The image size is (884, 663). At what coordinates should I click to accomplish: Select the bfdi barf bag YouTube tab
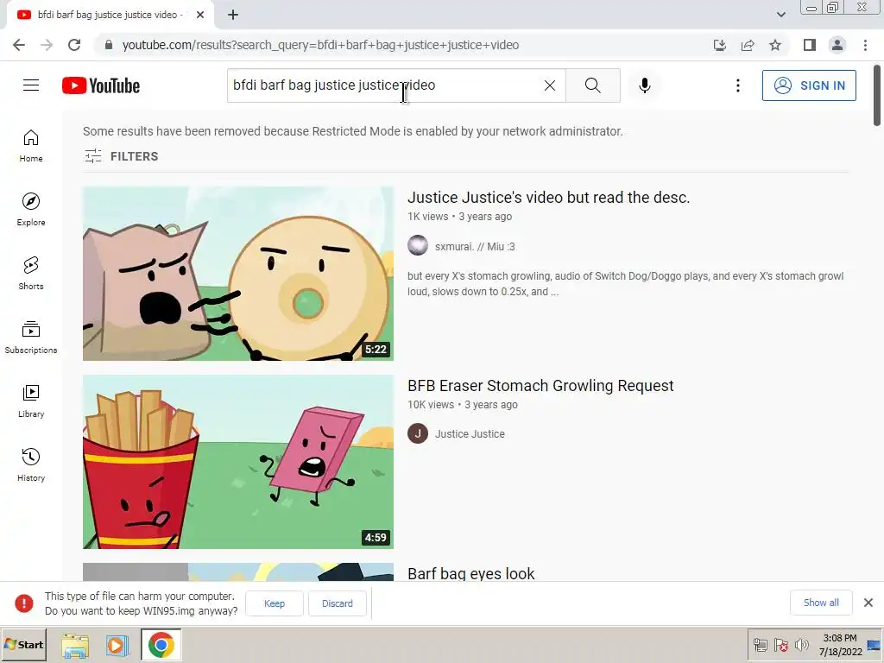[110, 15]
